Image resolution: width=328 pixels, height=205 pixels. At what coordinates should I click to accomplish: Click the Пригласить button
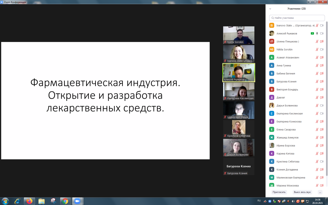[x=279, y=192]
